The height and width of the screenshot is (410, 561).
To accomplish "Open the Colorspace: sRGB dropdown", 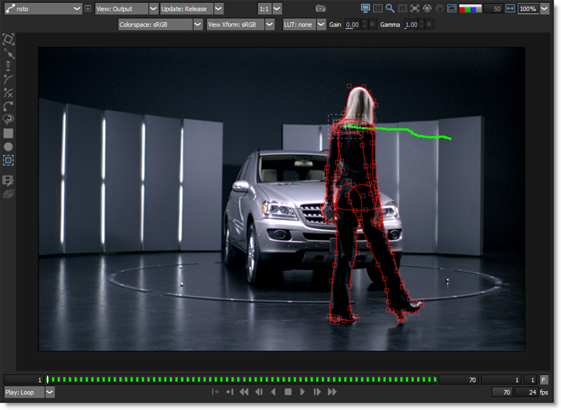I will 197,25.
